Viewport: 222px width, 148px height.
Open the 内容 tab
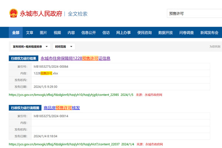coord(71,33)
